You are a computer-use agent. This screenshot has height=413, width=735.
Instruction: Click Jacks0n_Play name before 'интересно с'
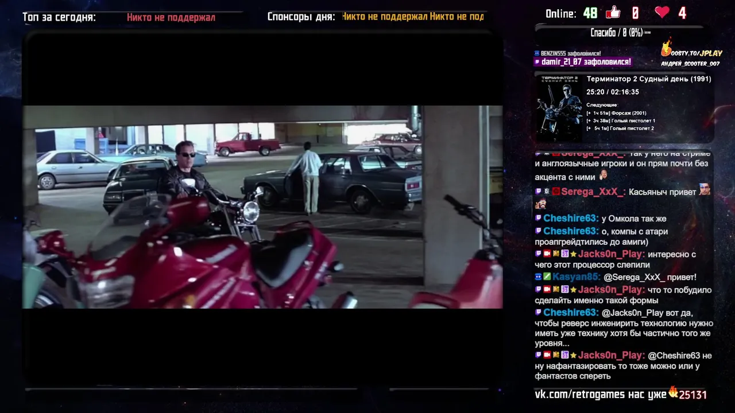point(612,254)
